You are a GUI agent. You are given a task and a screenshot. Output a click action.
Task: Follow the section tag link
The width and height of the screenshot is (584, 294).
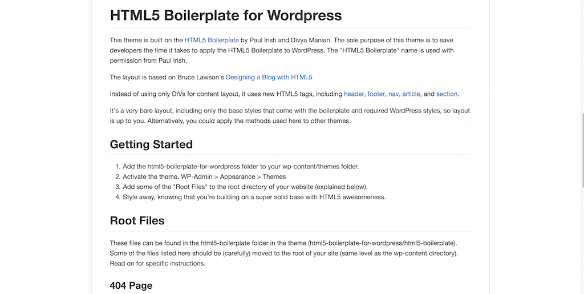[x=447, y=94]
